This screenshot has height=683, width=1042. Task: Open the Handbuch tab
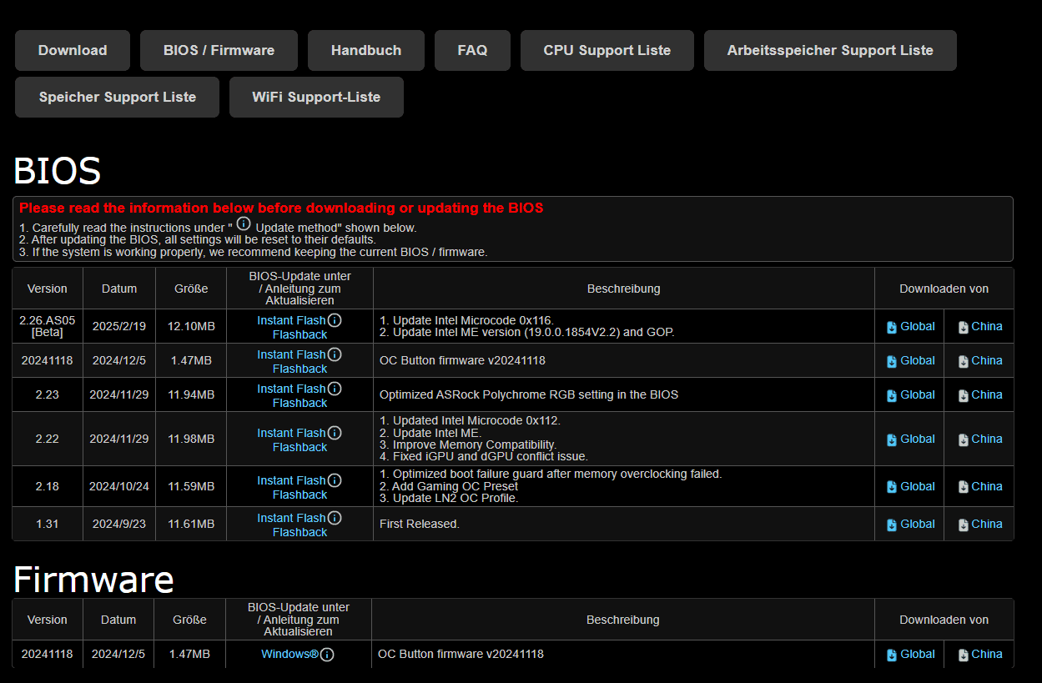point(366,50)
